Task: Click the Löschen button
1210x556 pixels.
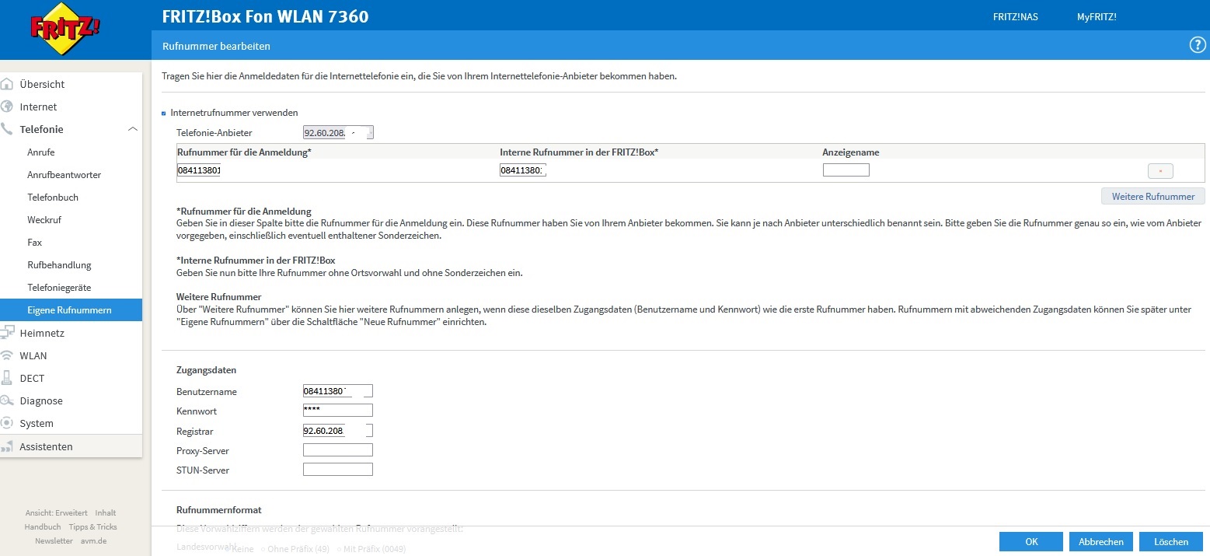Action: [1171, 542]
